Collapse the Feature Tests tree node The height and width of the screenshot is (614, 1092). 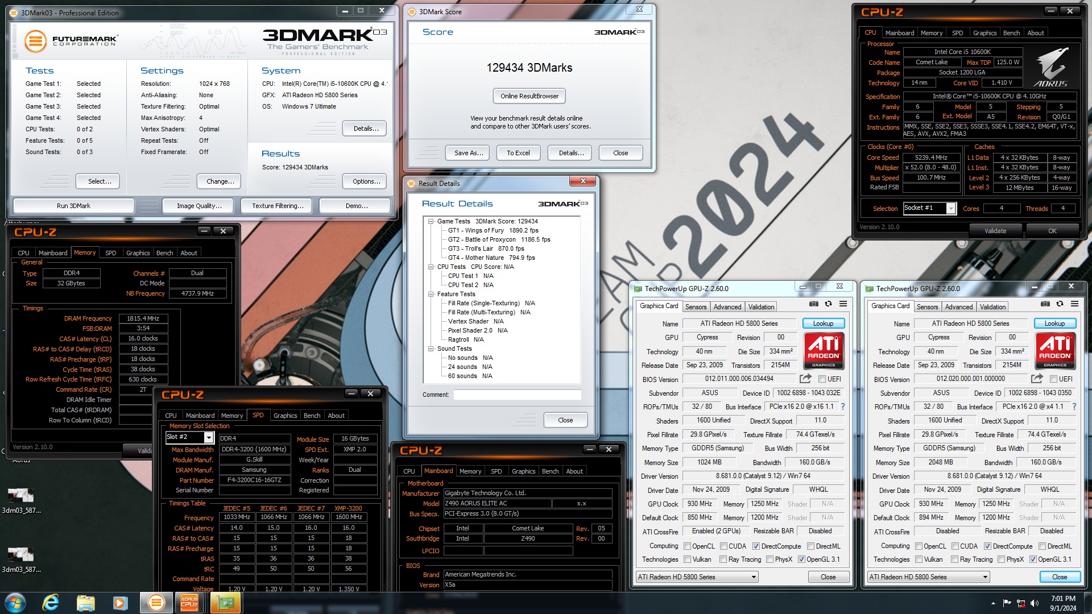431,294
